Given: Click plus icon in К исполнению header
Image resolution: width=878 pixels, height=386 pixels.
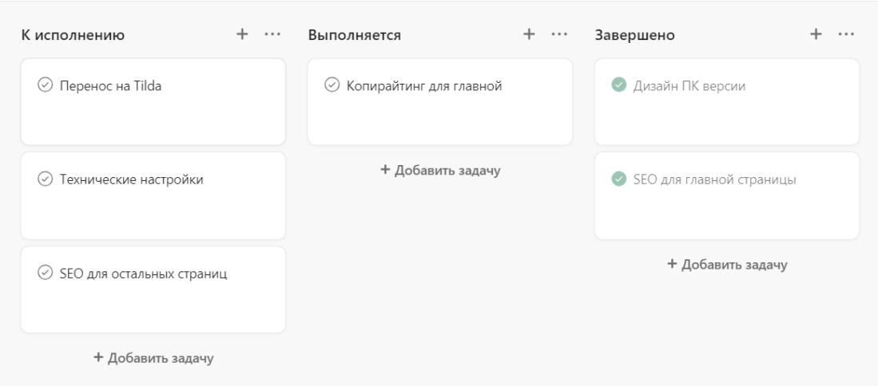Looking at the screenshot, I should pos(242,34).
